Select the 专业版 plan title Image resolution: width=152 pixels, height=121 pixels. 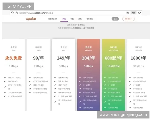click(64, 47)
